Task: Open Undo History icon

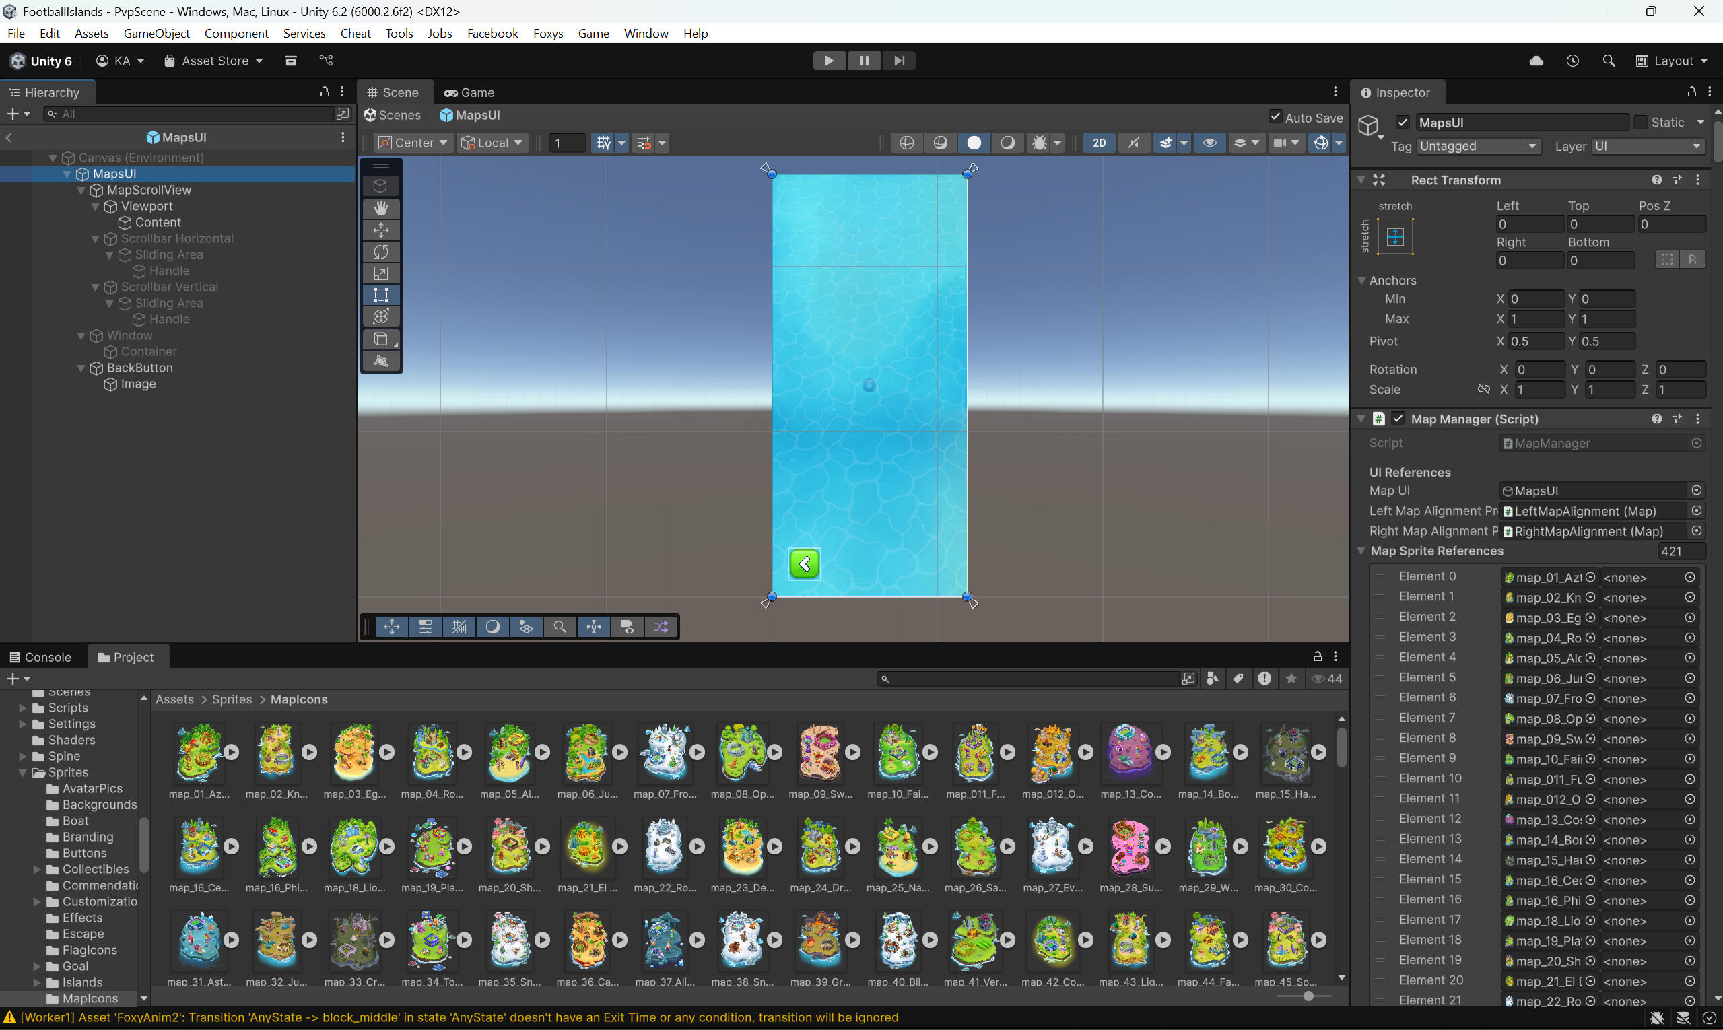Action: tap(1572, 61)
